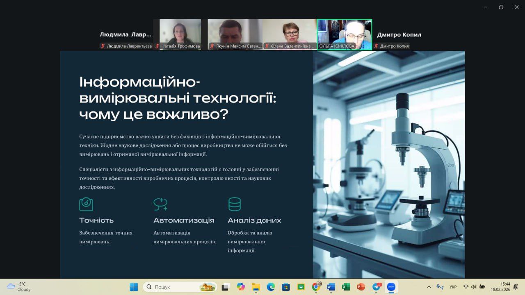Select ОЛЬГА ІСМІЛОВА active speaker video
The width and height of the screenshot is (525, 295).
click(x=345, y=34)
